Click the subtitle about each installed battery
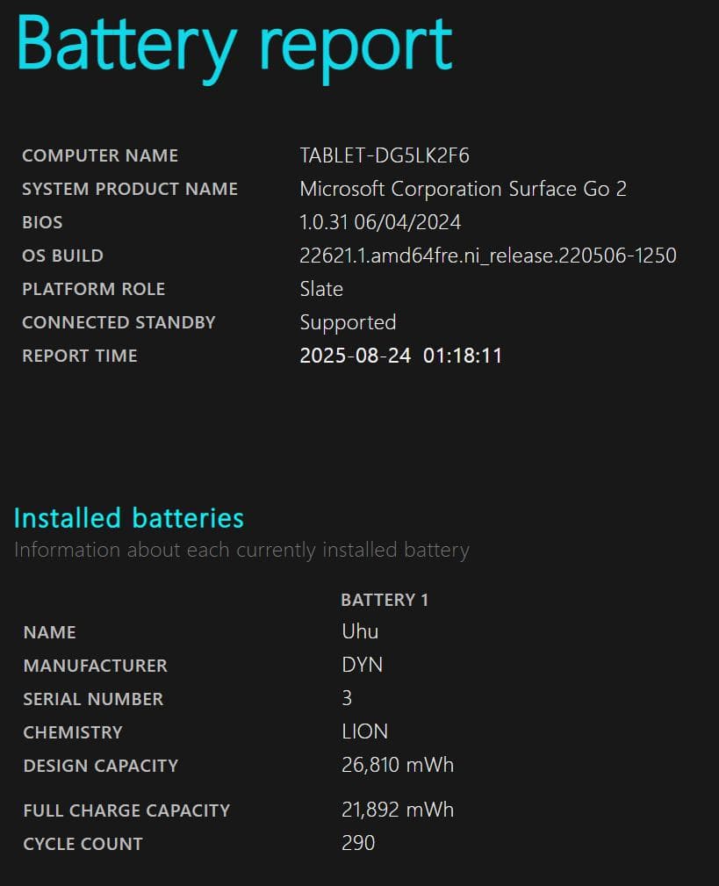This screenshot has height=886, width=719. pyautogui.click(x=241, y=551)
